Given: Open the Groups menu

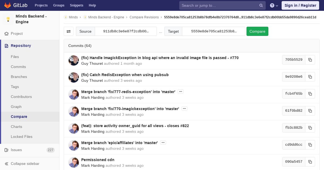Looking at the screenshot, I should click(59, 5).
